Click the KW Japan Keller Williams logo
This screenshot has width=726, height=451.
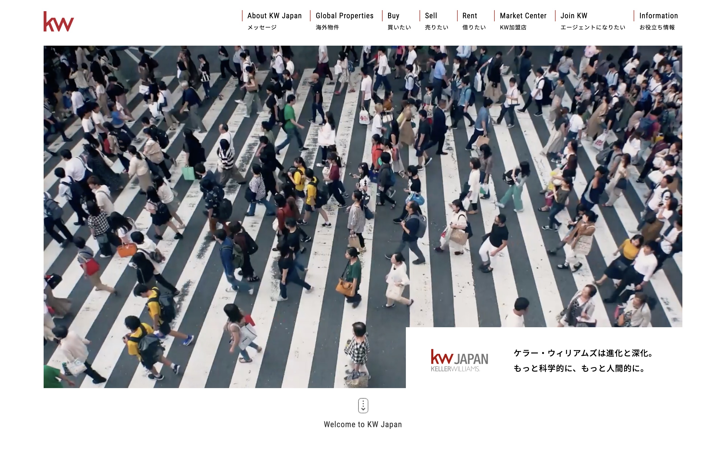[x=459, y=360]
